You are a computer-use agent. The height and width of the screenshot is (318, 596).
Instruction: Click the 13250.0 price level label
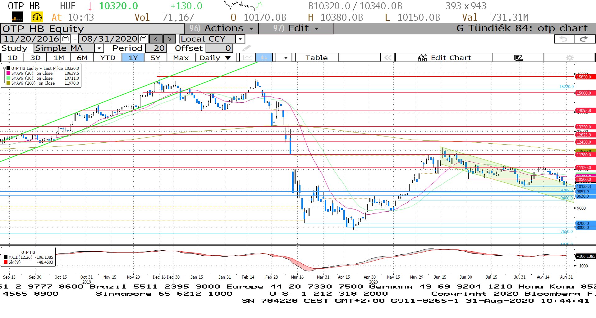point(585,127)
